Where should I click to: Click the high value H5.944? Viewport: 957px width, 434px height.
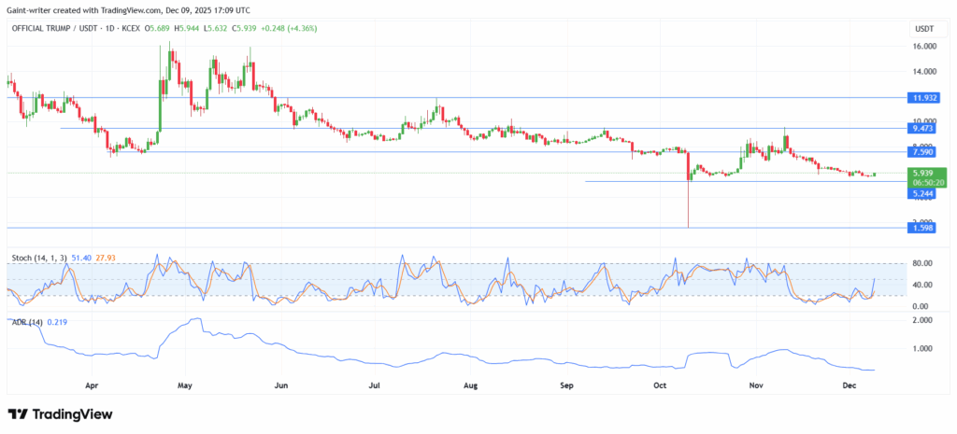[x=187, y=28]
